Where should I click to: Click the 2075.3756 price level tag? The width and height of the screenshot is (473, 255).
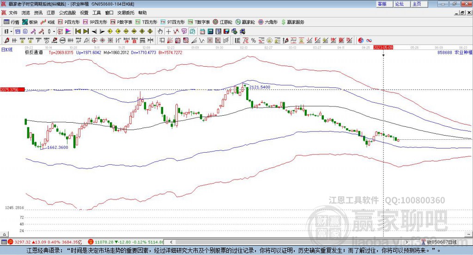point(12,89)
